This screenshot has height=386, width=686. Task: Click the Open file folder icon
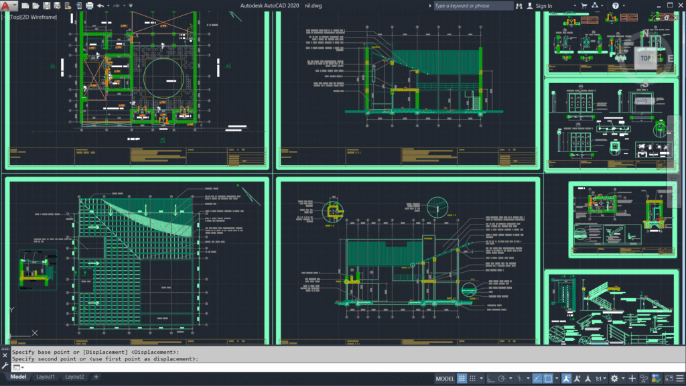(36, 5)
